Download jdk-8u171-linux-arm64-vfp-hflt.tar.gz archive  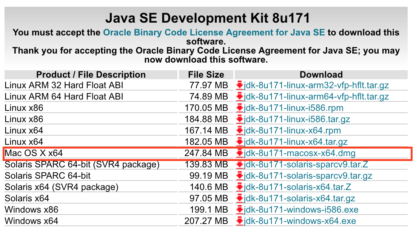click(316, 97)
